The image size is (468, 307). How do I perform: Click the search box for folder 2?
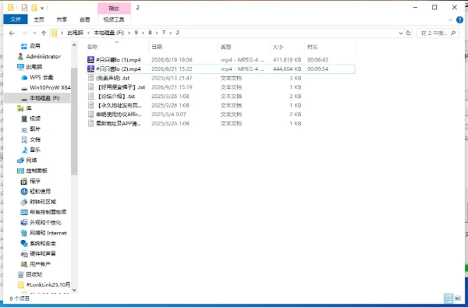click(x=438, y=33)
